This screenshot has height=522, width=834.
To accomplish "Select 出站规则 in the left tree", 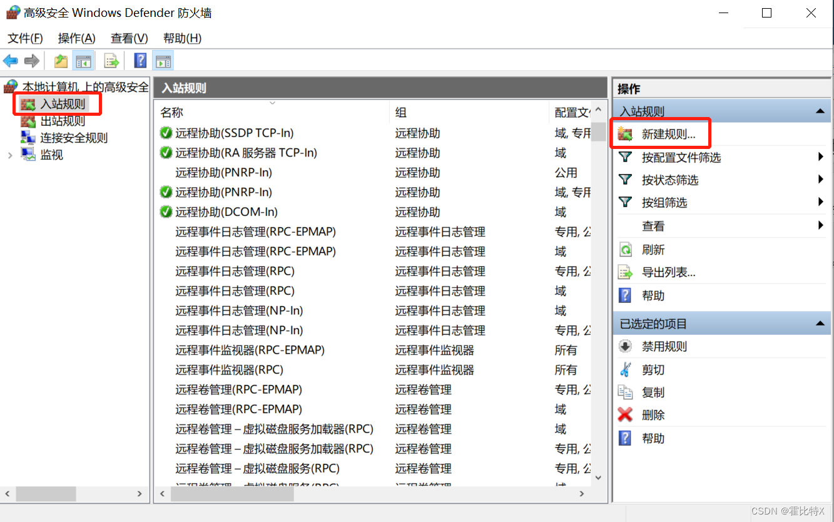I will click(63, 121).
